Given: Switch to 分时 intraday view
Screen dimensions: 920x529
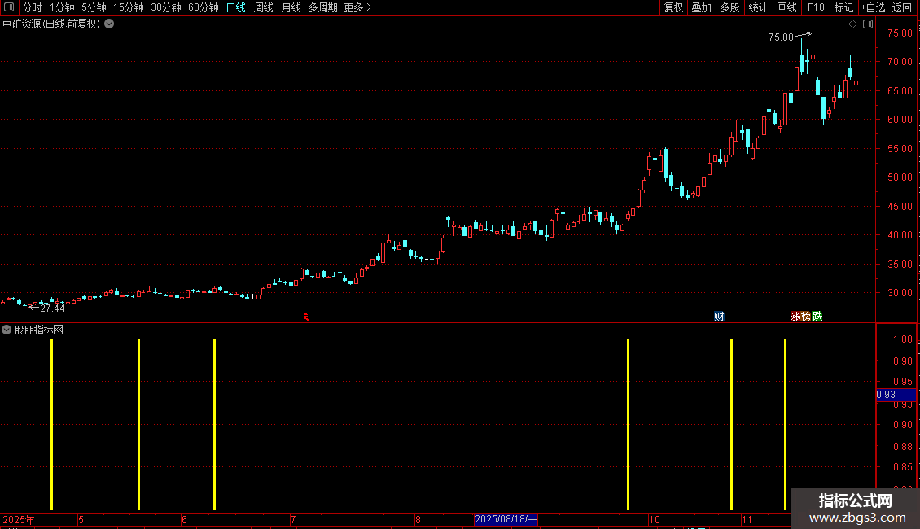Looking at the screenshot, I should [x=33, y=7].
